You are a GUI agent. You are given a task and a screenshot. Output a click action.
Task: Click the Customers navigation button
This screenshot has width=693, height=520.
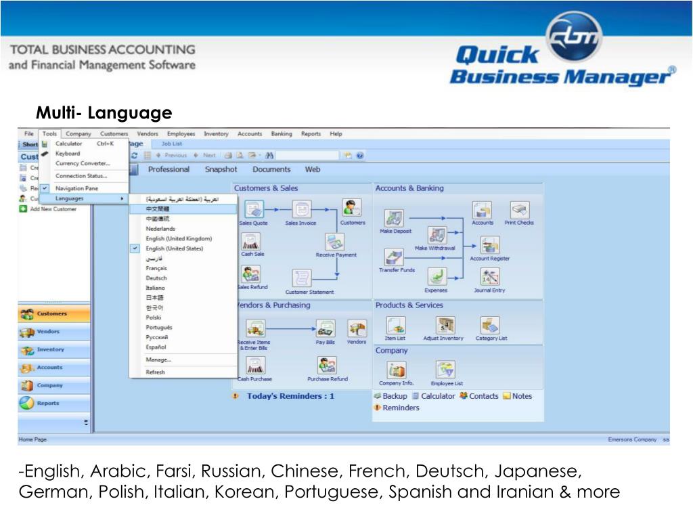point(54,313)
